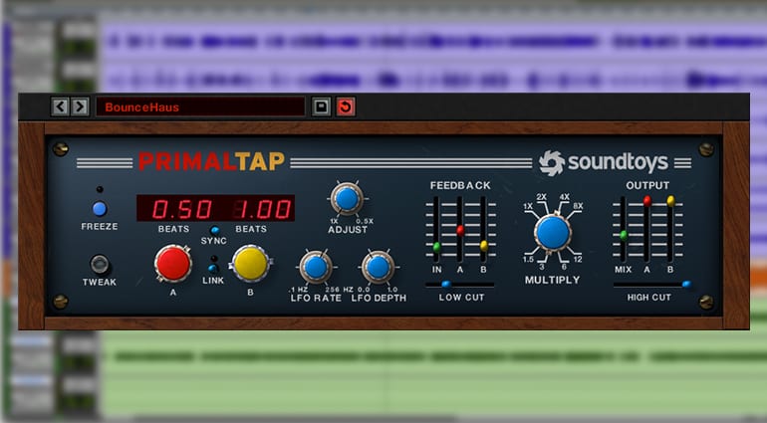The height and width of the screenshot is (423, 767).
Task: Select the 12 multiply label
Action: point(578,259)
